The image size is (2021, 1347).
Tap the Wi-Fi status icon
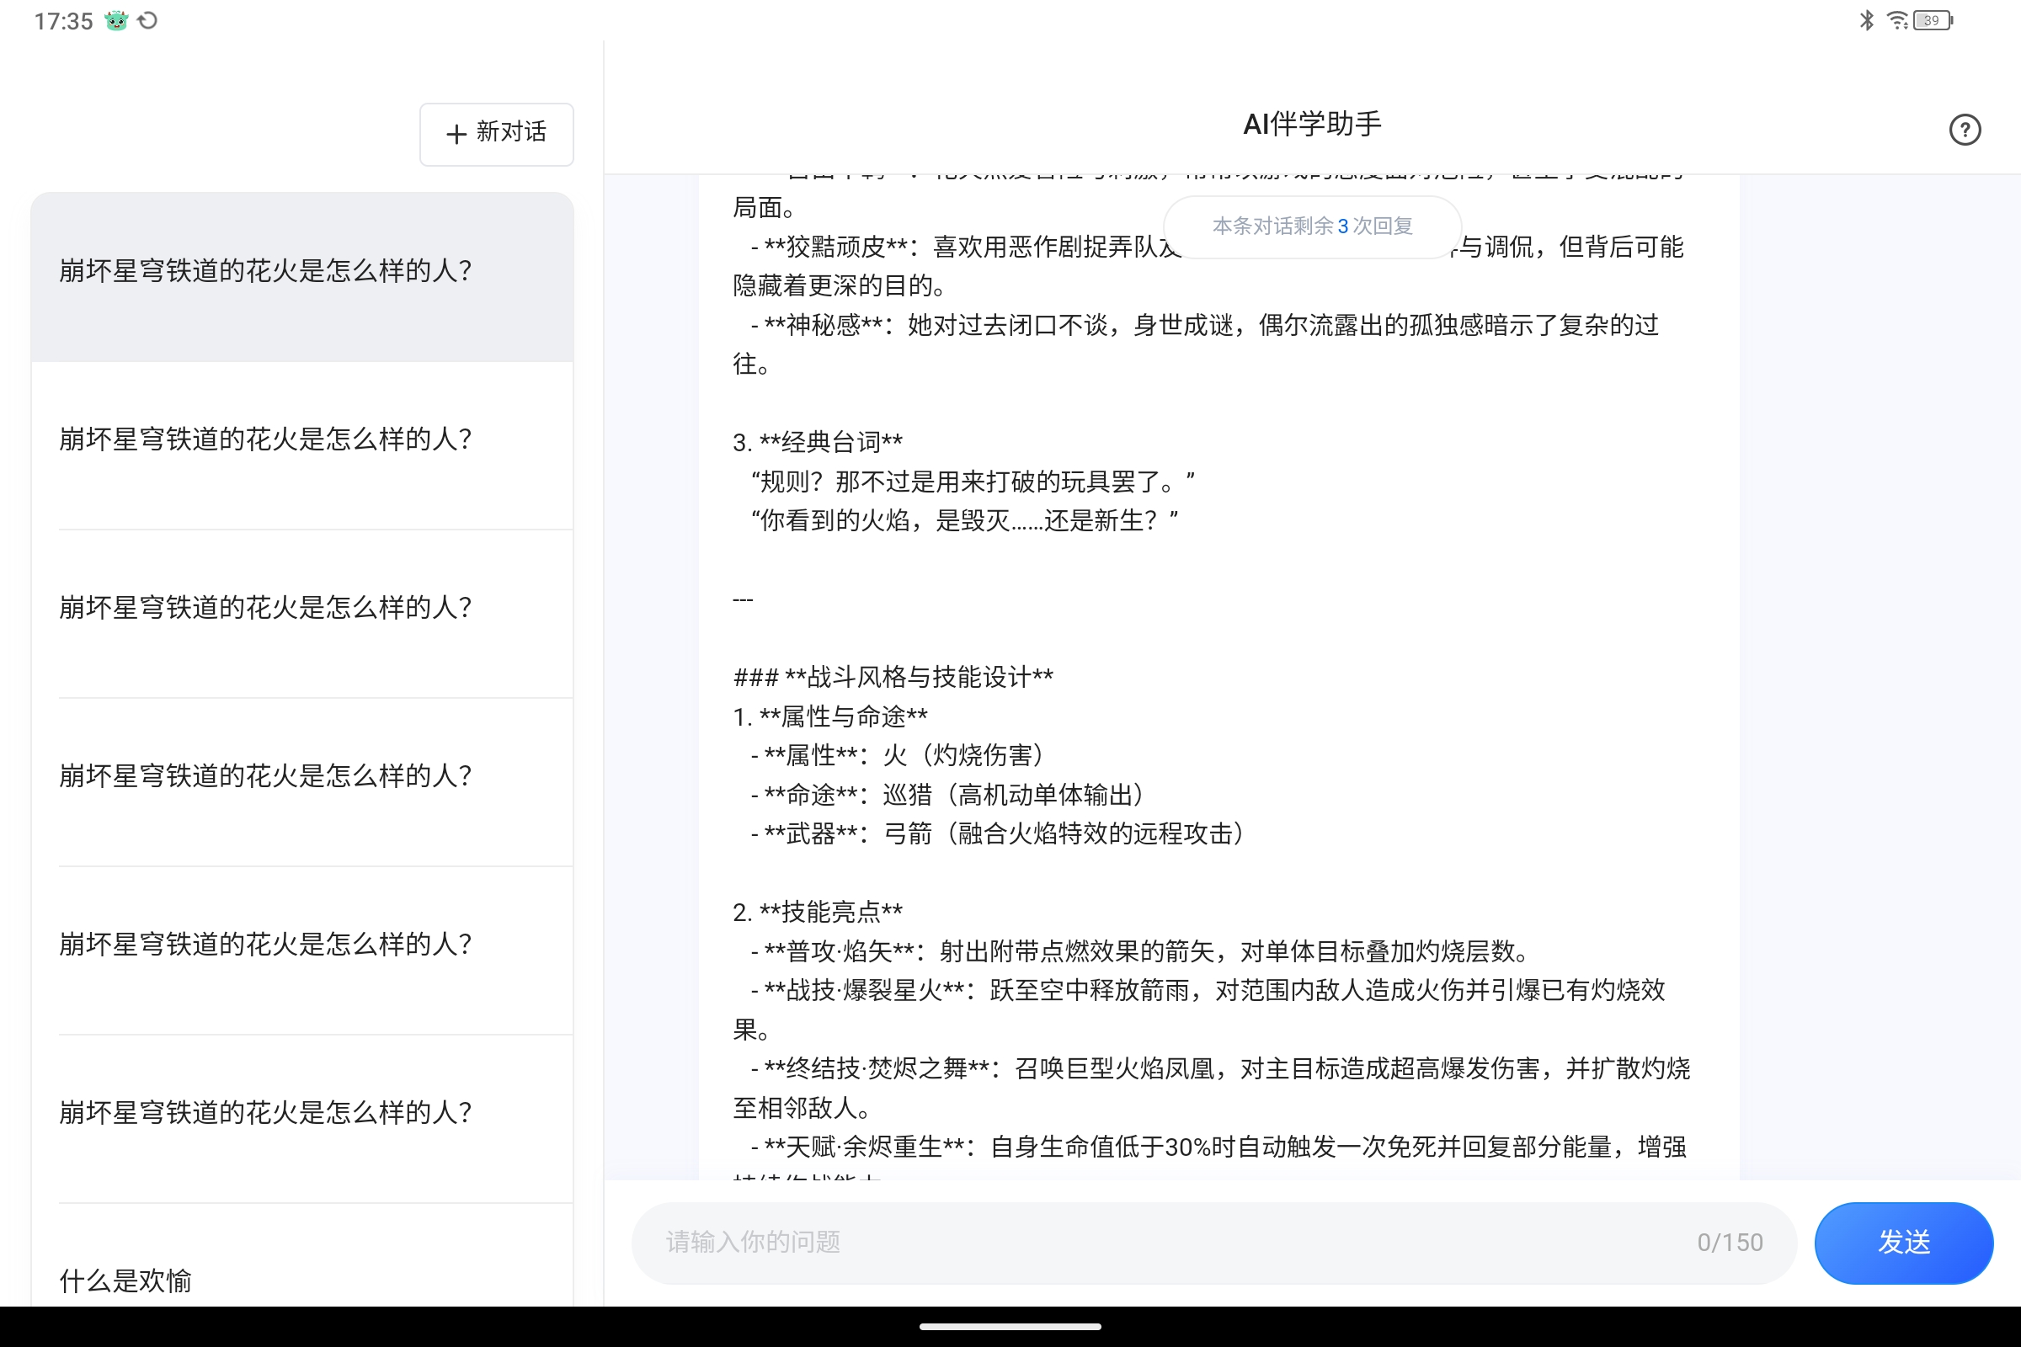(1897, 20)
